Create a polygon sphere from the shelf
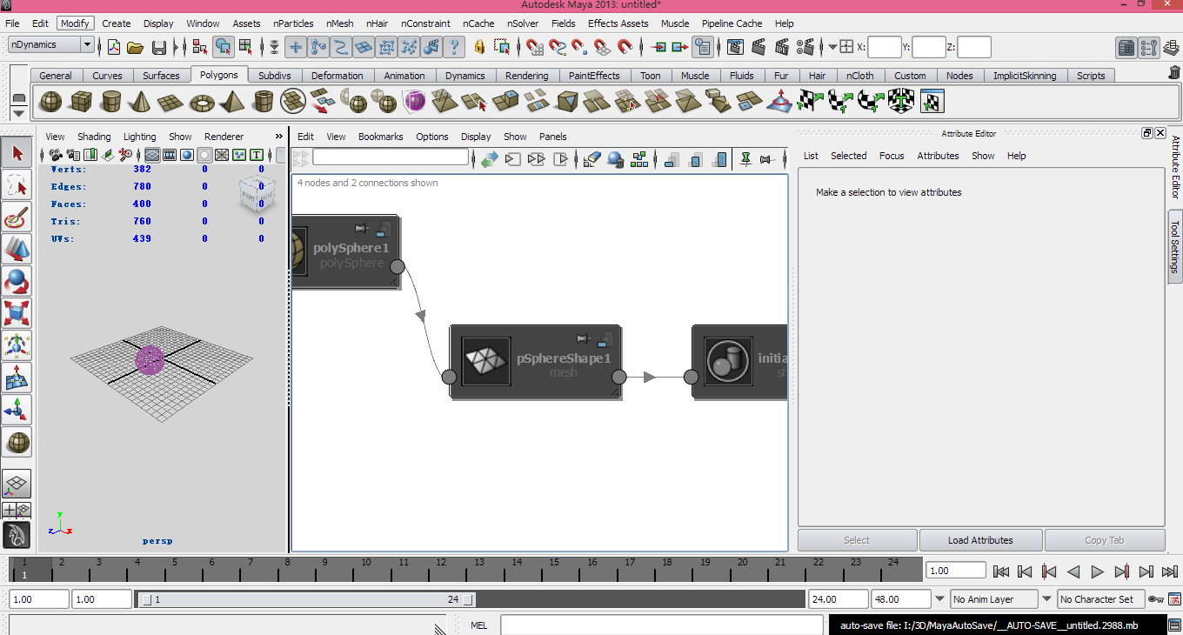Screen dimensions: 1183x635 tap(51, 103)
